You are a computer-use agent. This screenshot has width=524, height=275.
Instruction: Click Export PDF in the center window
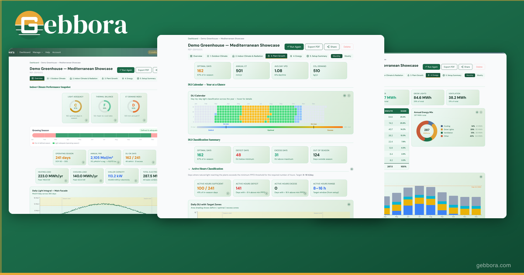pos(314,47)
